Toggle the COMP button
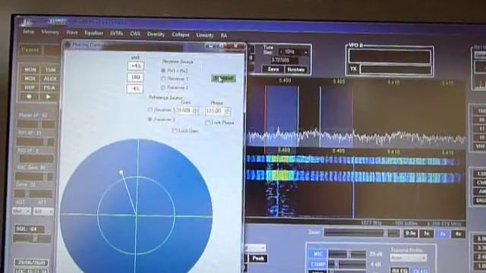This screenshot has width=486, height=273. click(317, 265)
